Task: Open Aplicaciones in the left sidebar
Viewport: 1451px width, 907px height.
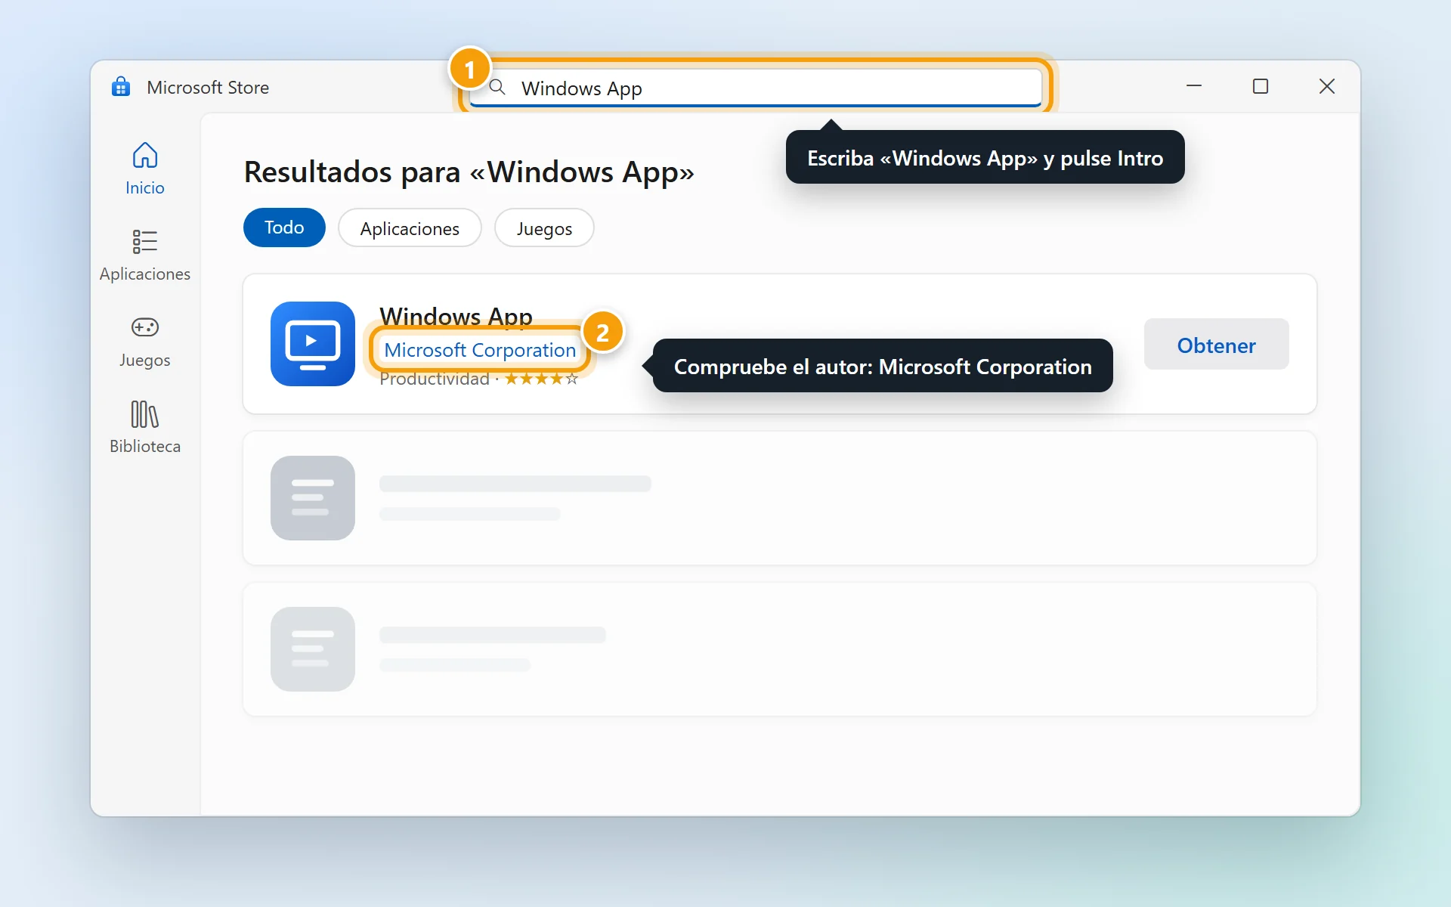Action: click(145, 255)
